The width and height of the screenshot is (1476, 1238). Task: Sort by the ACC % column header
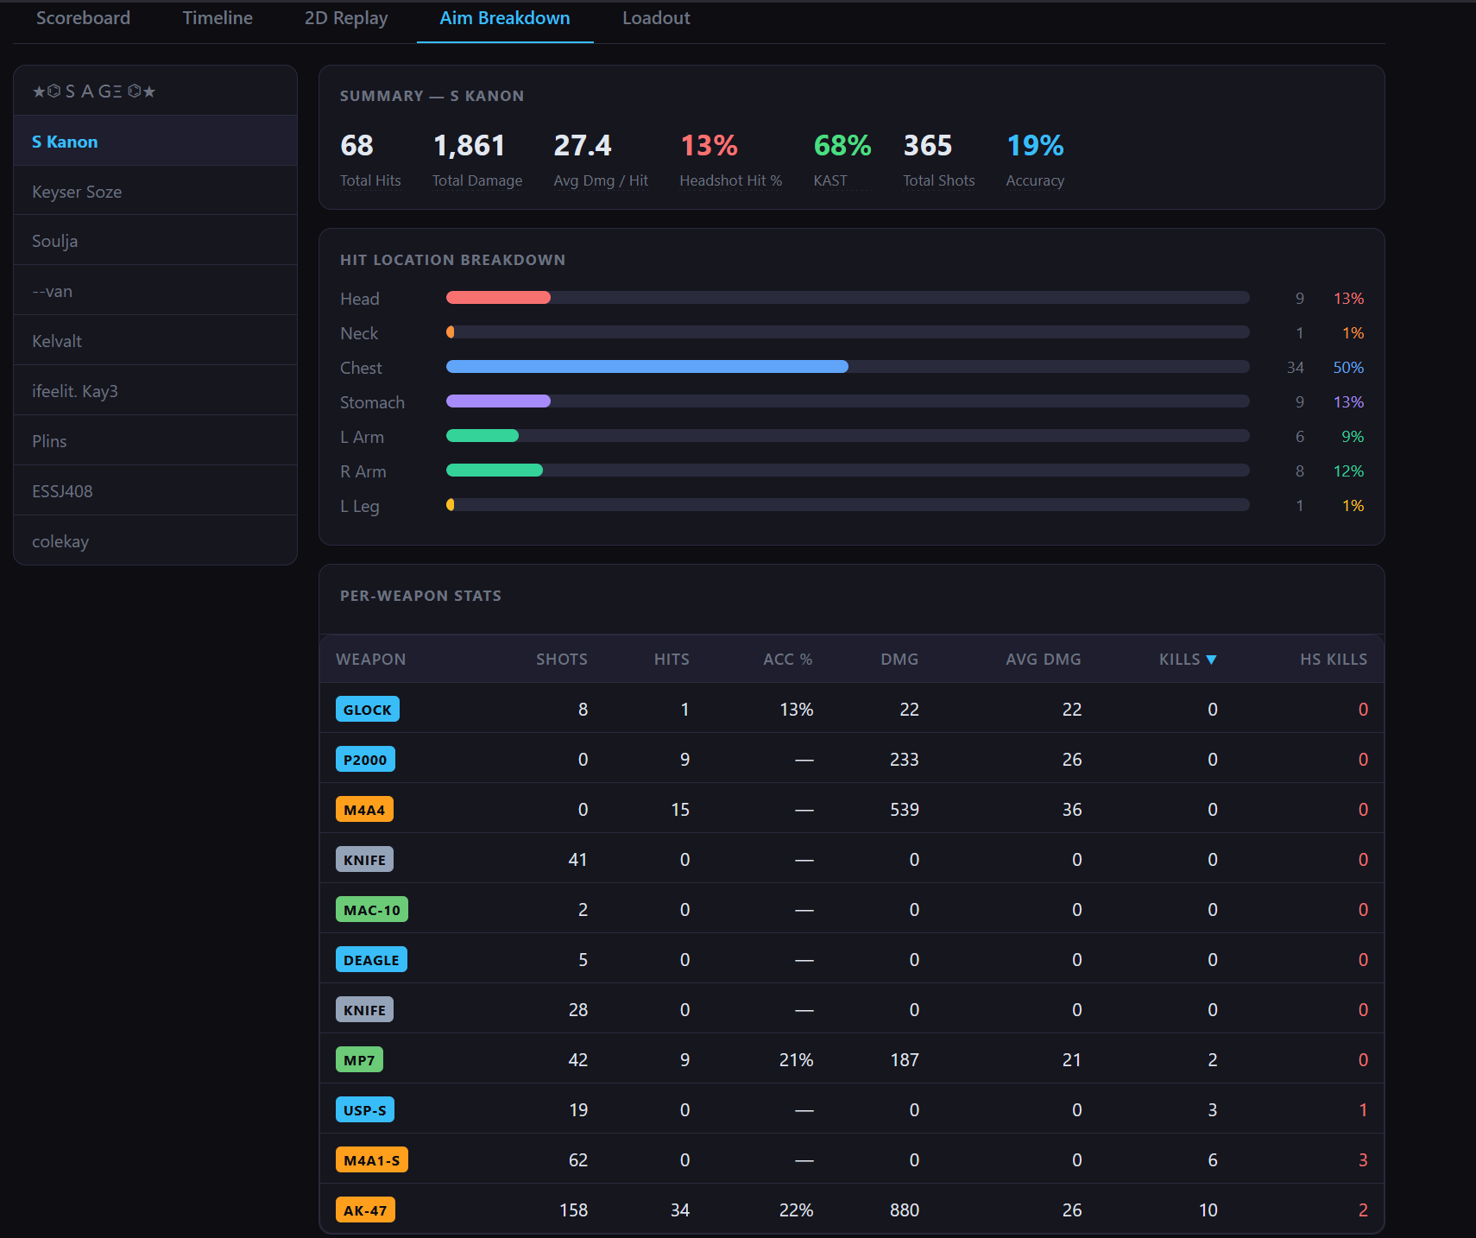coord(787,660)
